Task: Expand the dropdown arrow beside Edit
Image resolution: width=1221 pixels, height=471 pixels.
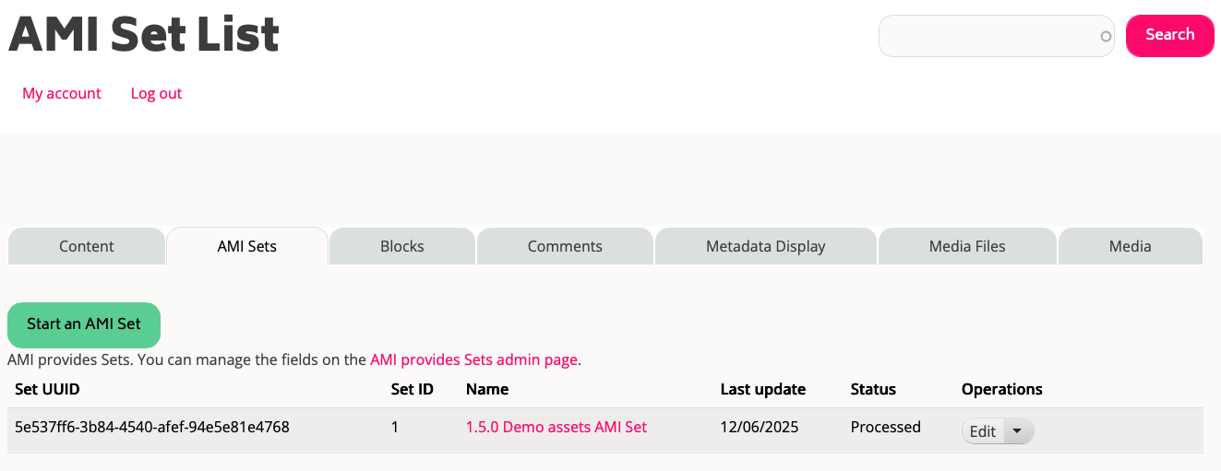Action: click(1018, 431)
